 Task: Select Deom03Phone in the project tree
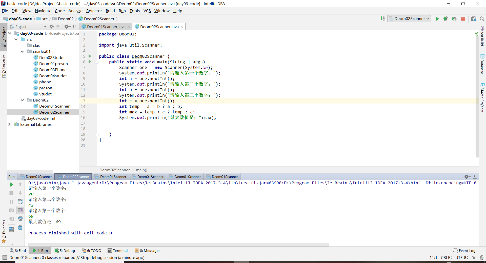pos(53,70)
